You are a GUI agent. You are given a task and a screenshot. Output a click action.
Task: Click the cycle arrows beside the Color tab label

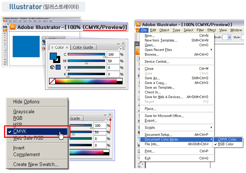(x=52, y=47)
